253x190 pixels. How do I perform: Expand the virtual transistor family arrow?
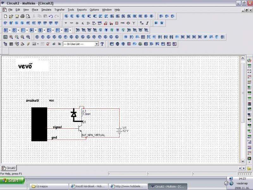(44, 30)
